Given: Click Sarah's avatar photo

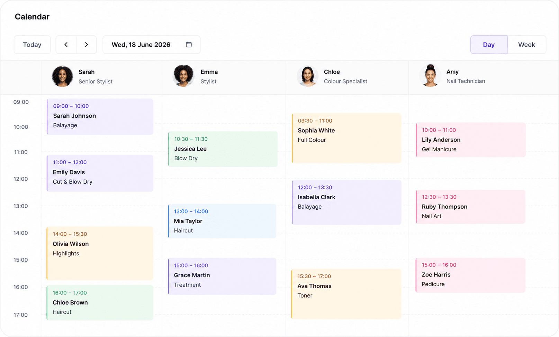Looking at the screenshot, I should (62, 76).
